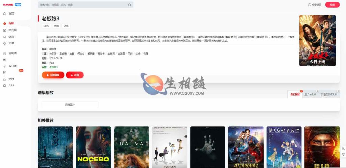Screen dimensions: 346x168
Task: Open the 电视剧 TV series icon
Action: 5,30
